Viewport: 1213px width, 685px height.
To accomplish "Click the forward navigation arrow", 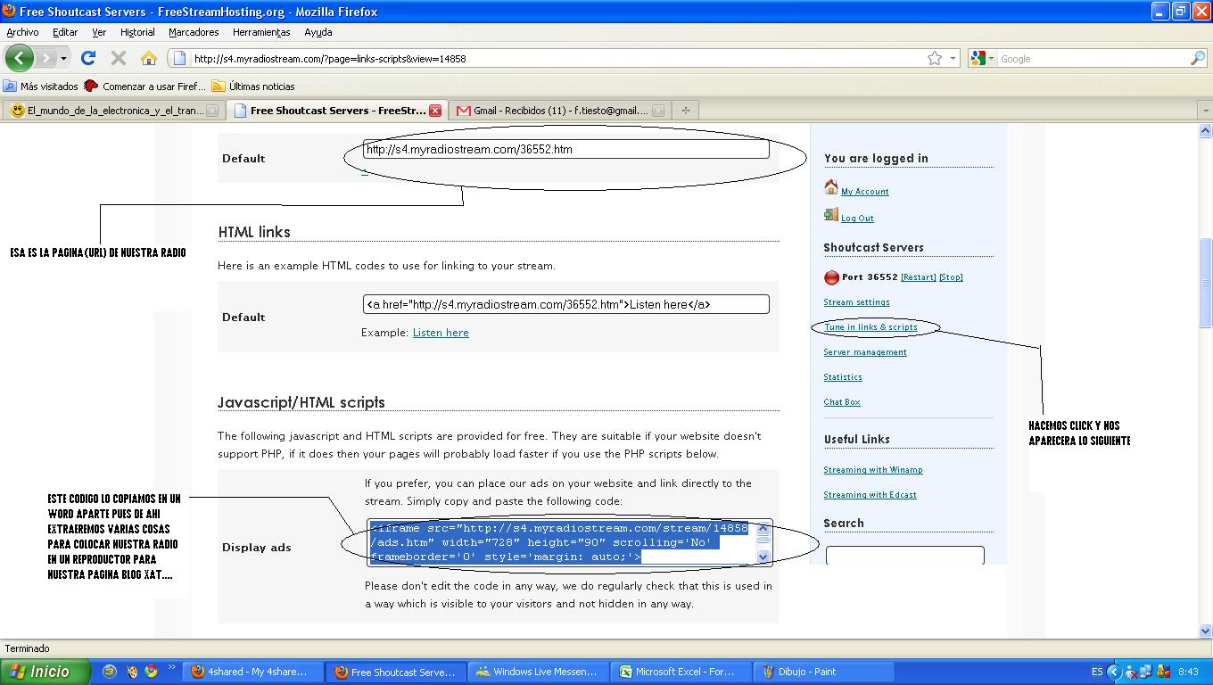I will pyautogui.click(x=45, y=58).
